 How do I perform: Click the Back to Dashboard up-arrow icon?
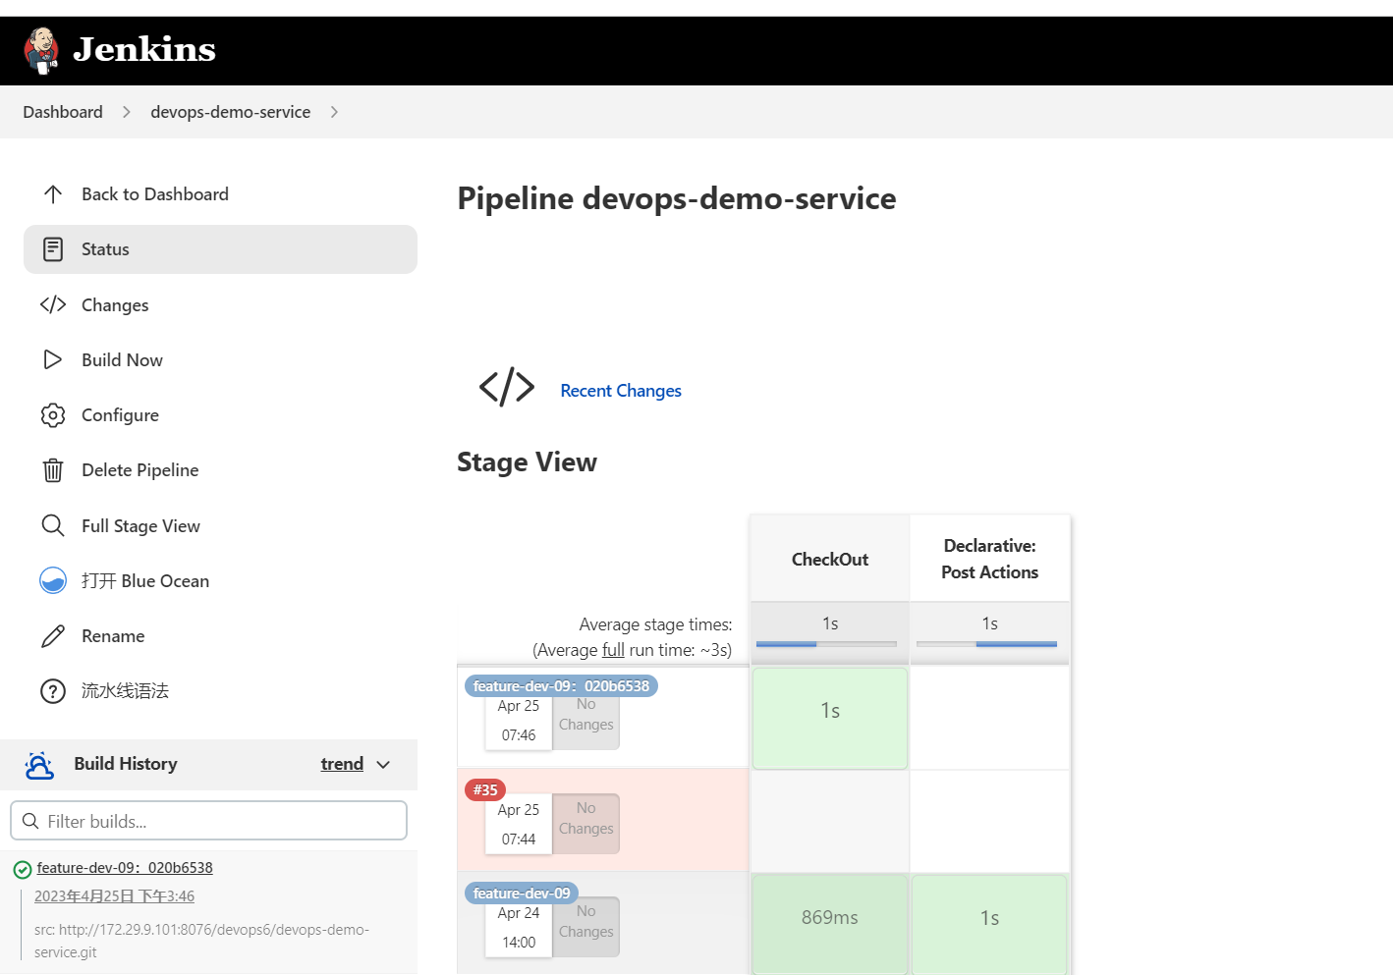pyautogui.click(x=53, y=194)
